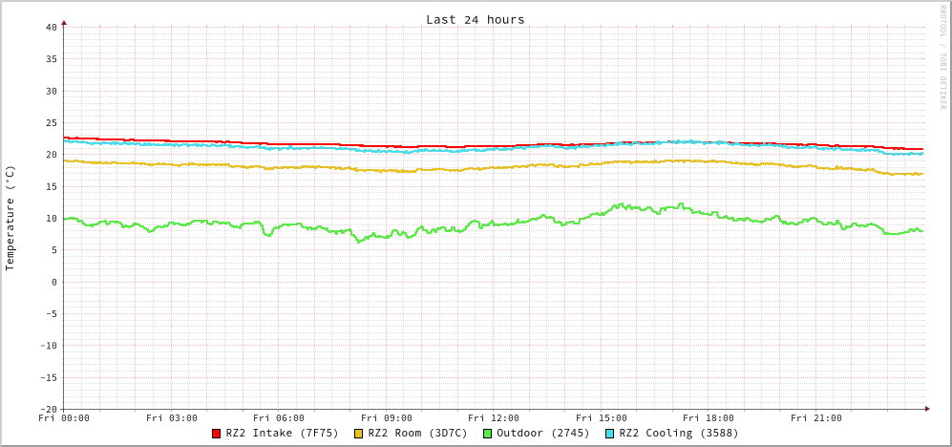Click the 'Fri 12:00' time axis label
Image resolution: width=952 pixels, height=447 pixels.
[494, 418]
